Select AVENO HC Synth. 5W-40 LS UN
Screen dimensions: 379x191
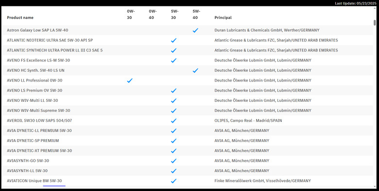tap(35, 70)
